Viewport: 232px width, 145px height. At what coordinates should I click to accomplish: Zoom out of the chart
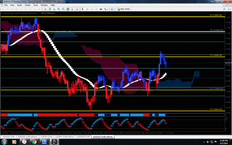point(63,9)
